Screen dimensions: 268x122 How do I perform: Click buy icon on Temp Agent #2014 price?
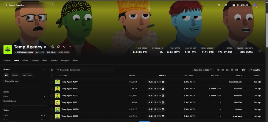coord(163,82)
